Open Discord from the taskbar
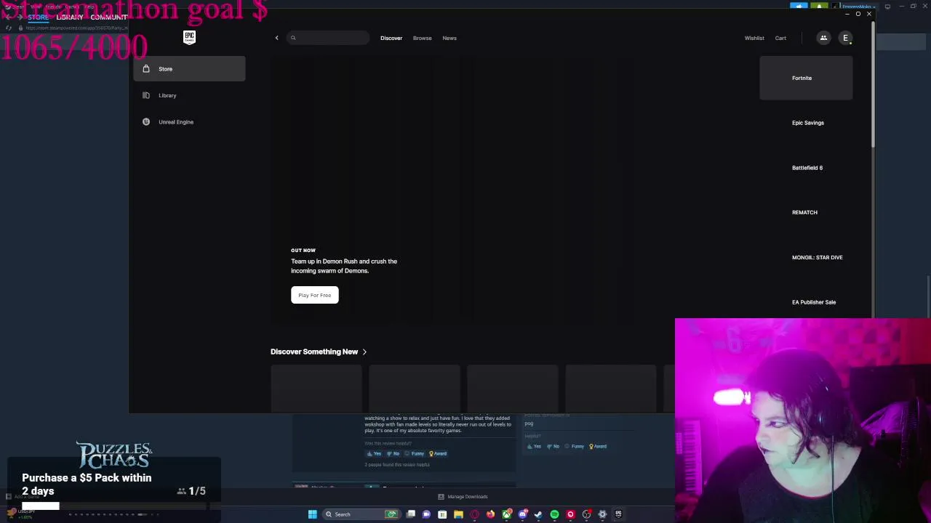Image resolution: width=931 pixels, height=523 pixels. [x=523, y=514]
